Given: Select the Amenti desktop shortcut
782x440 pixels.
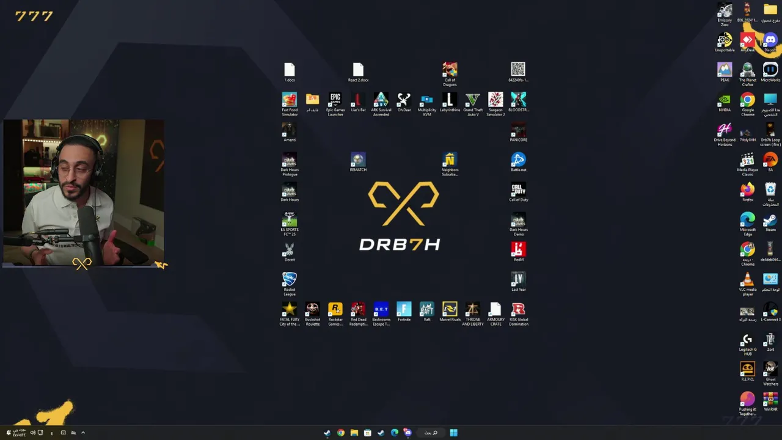Looking at the screenshot, I should (290, 132).
